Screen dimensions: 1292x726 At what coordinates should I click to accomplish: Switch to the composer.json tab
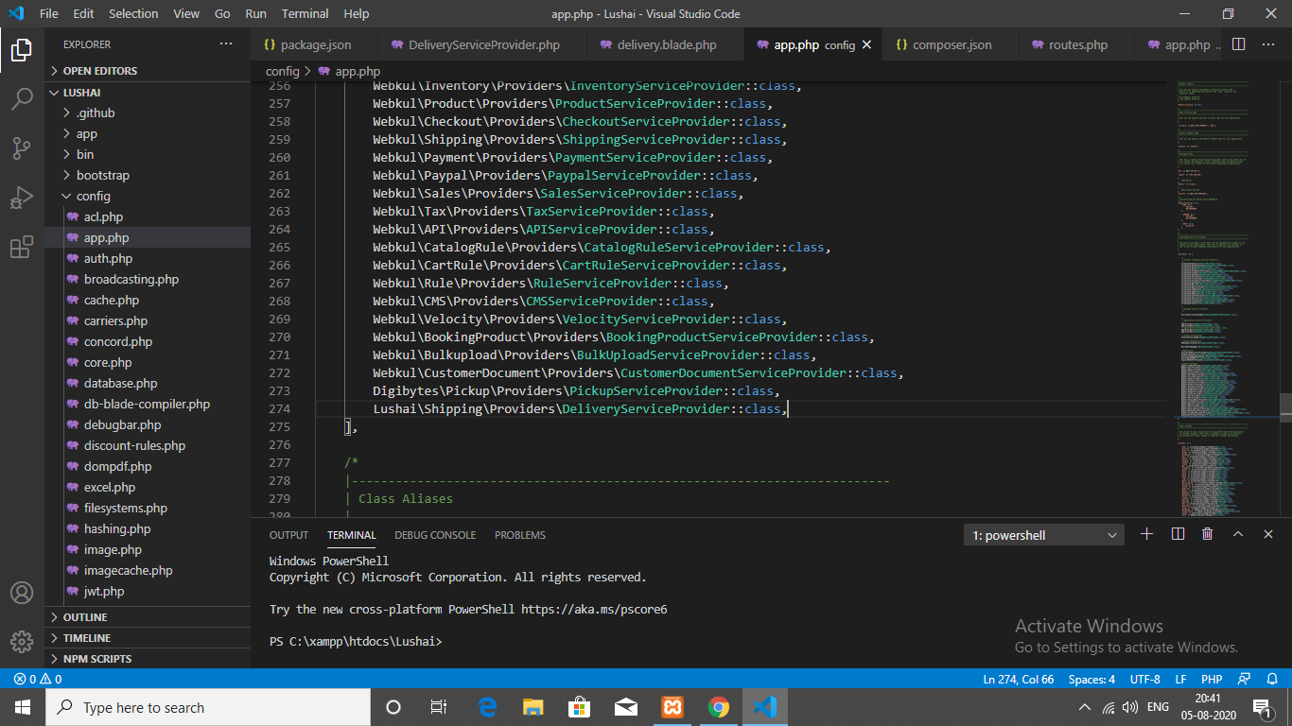point(952,44)
